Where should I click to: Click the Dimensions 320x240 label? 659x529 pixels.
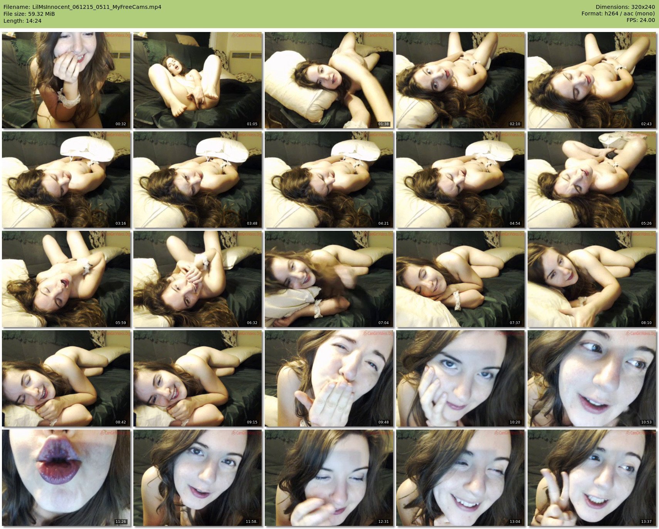[x=625, y=7]
